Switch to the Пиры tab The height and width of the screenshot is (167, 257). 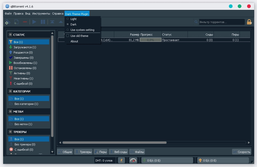click(101, 152)
